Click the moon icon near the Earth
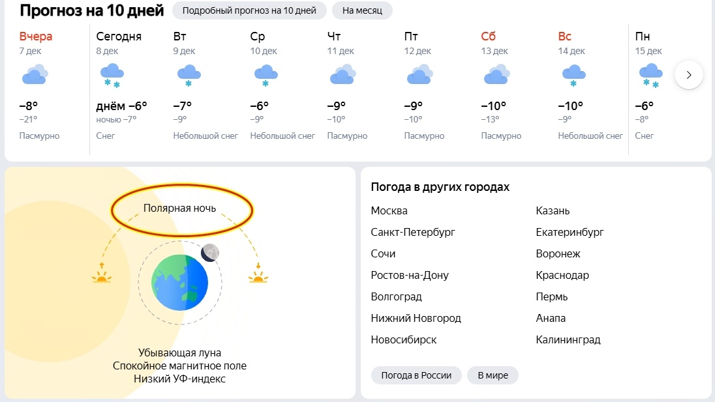Viewport: 715px width, 402px height. 209,253
